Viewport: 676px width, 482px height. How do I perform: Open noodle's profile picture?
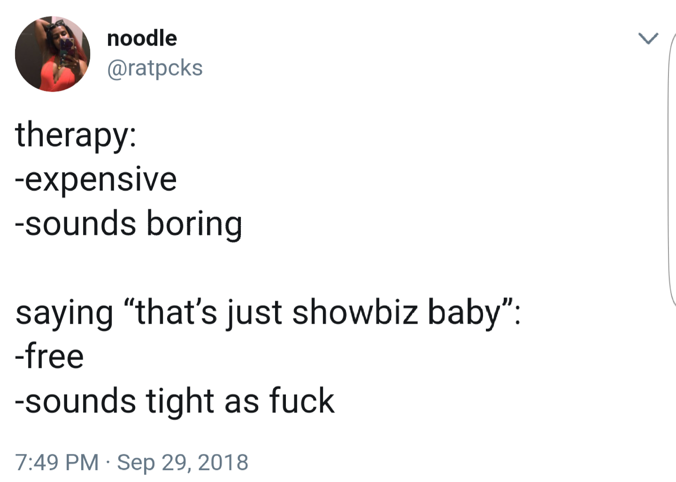(52, 54)
